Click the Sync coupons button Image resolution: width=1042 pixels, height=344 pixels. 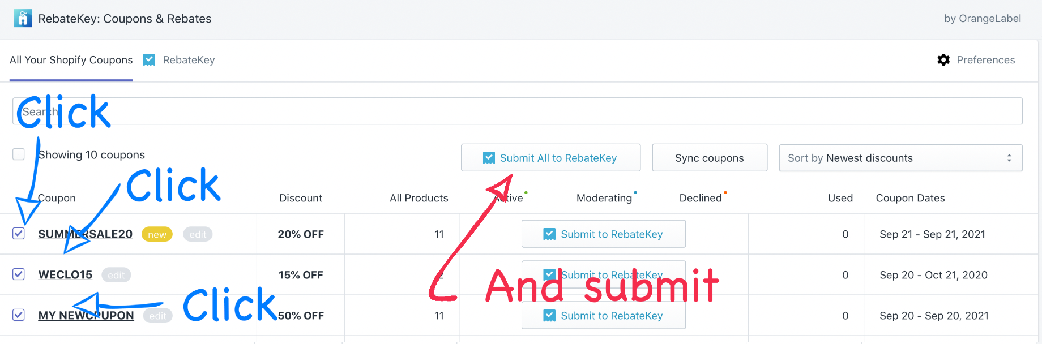710,158
